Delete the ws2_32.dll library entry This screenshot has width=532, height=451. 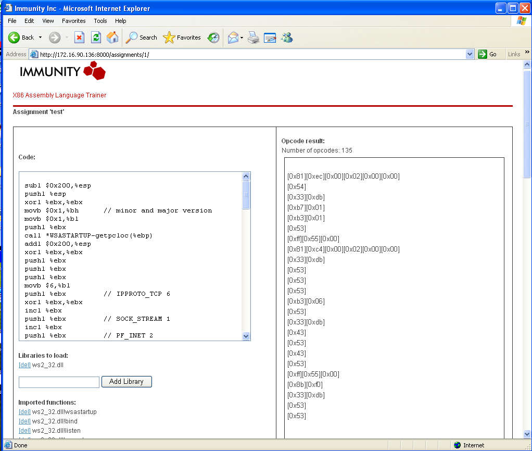click(x=24, y=365)
